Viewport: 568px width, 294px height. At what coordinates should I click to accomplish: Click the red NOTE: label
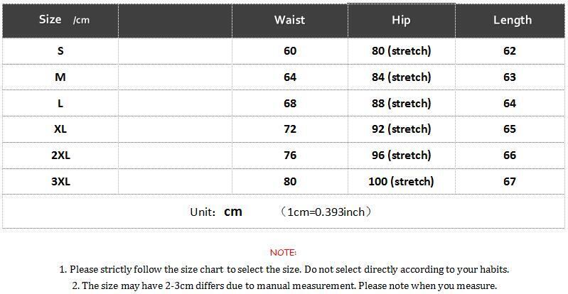tap(283, 252)
